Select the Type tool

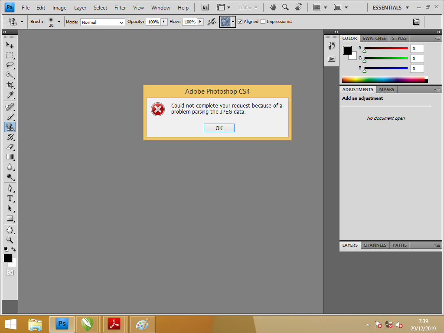(10, 198)
